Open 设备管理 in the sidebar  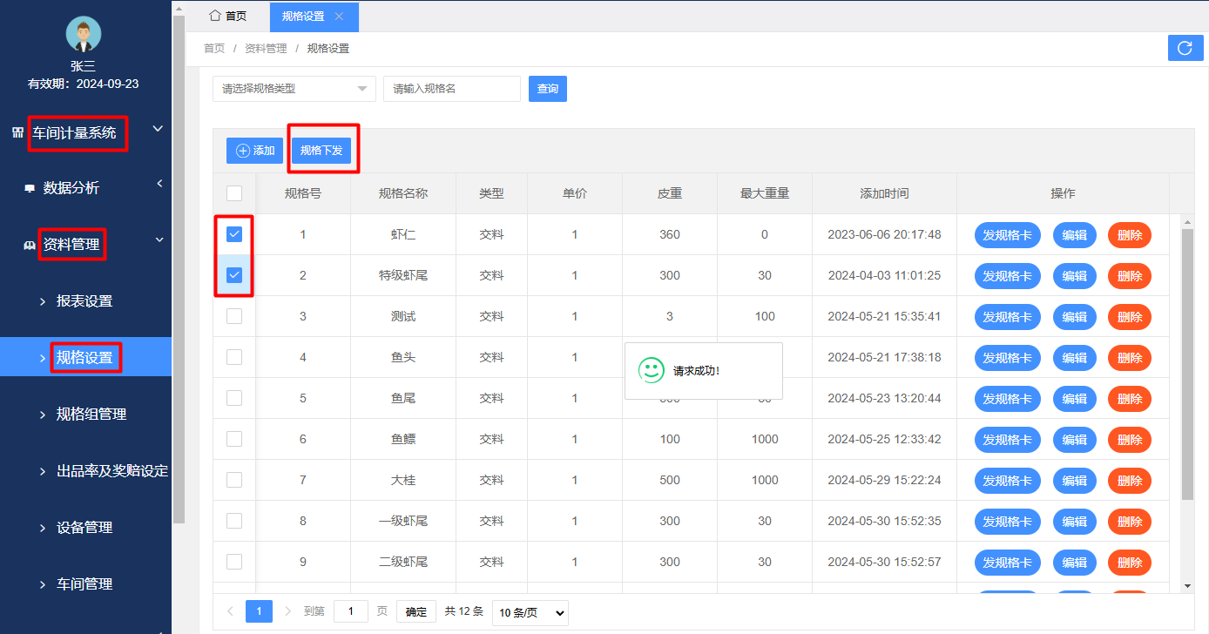85,528
